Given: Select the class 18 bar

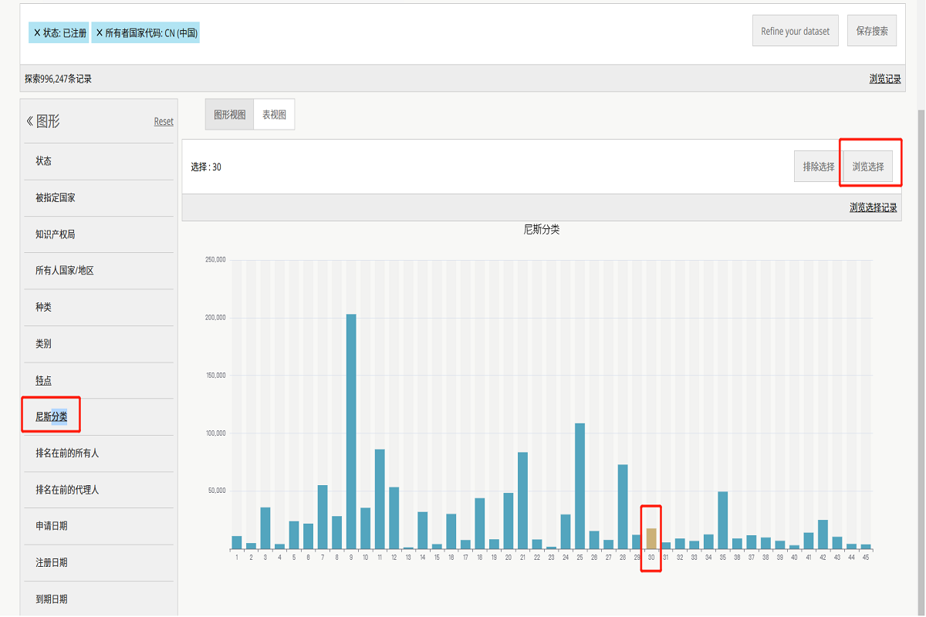Looking at the screenshot, I should click(x=480, y=524).
